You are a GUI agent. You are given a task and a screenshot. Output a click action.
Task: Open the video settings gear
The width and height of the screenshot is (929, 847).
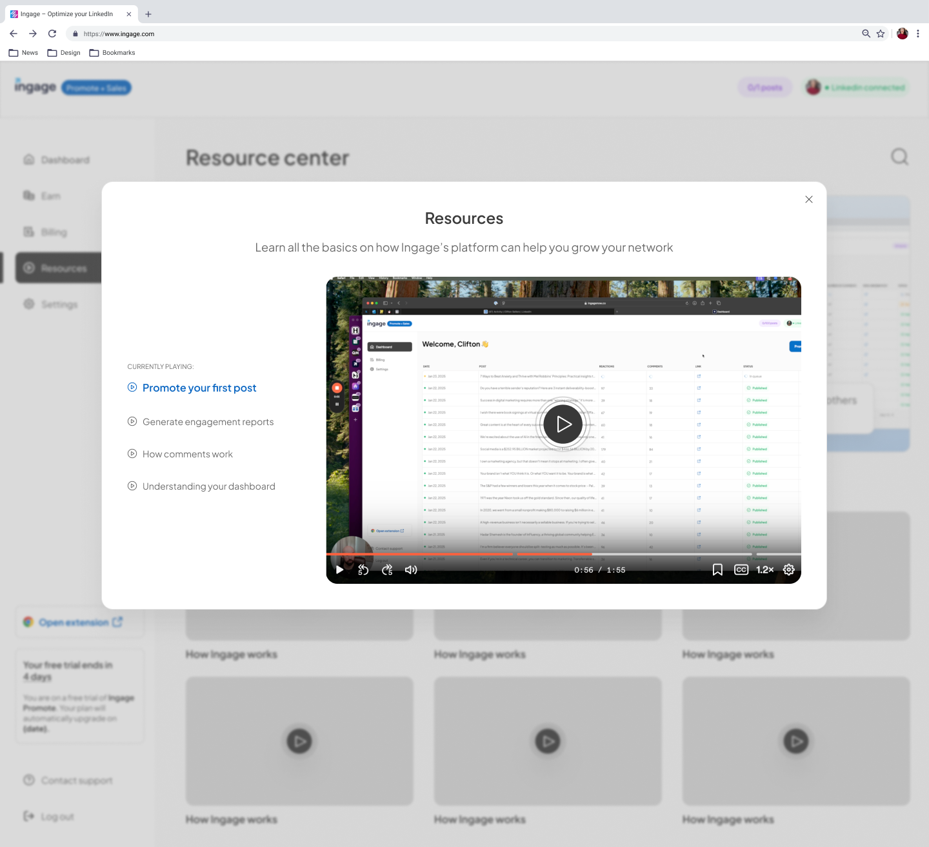(789, 570)
